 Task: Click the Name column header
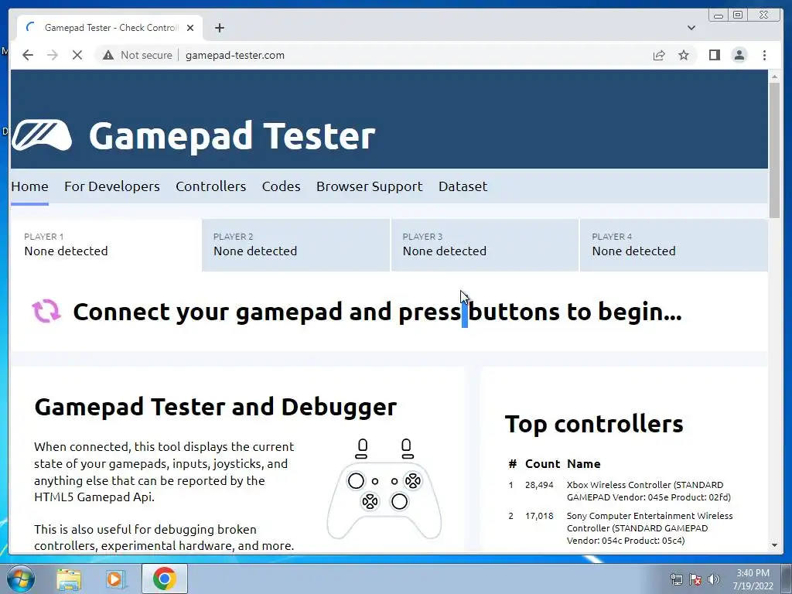[583, 464]
